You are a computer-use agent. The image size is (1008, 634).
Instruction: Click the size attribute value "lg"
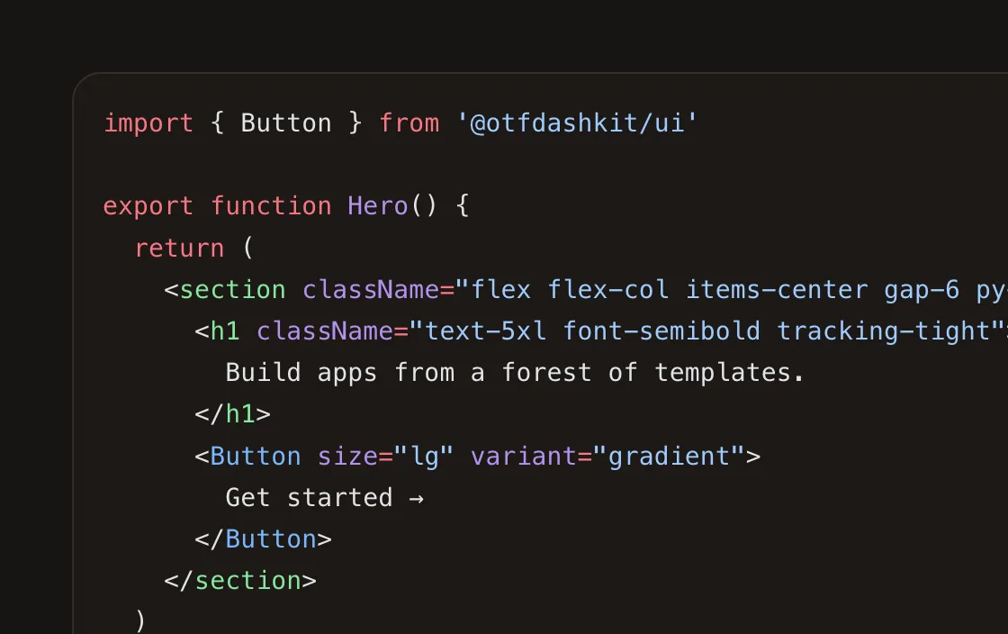pyautogui.click(x=424, y=456)
